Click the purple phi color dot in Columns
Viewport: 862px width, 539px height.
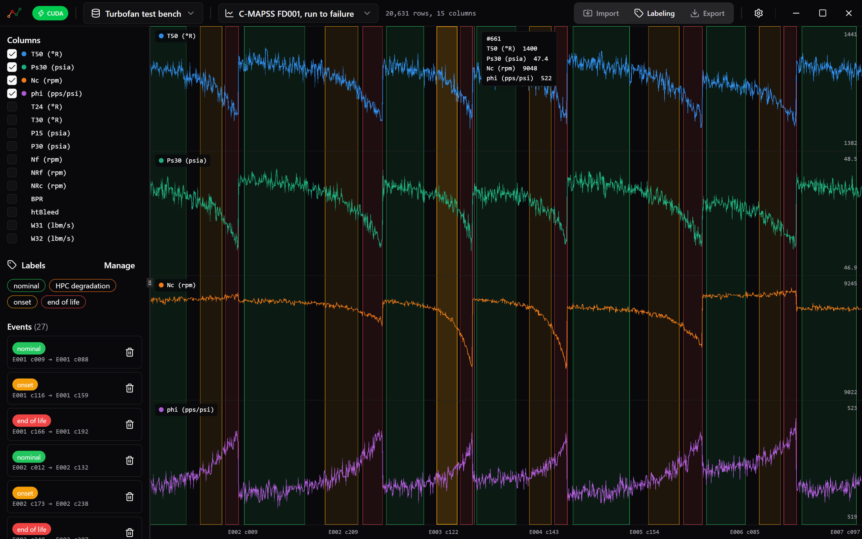24,93
